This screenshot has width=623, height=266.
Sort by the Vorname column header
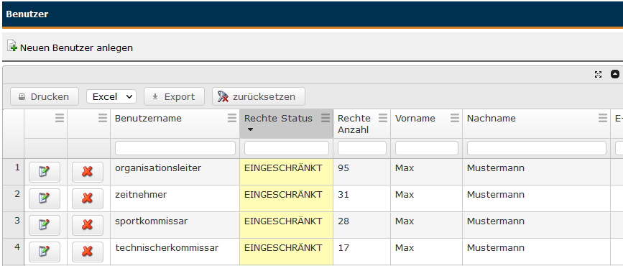pos(415,119)
